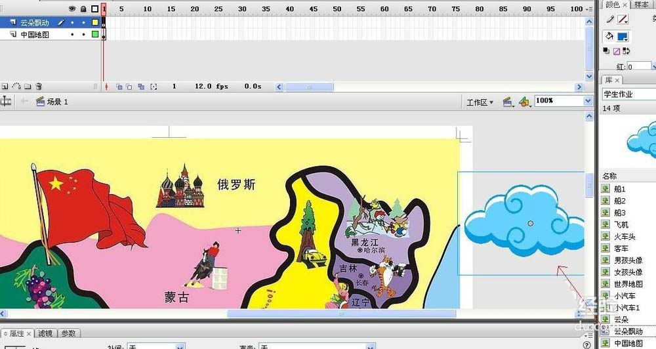The image size is (656, 349).
Task: Toggle outline square of 云朵飘动 layer
Action: 95,22
